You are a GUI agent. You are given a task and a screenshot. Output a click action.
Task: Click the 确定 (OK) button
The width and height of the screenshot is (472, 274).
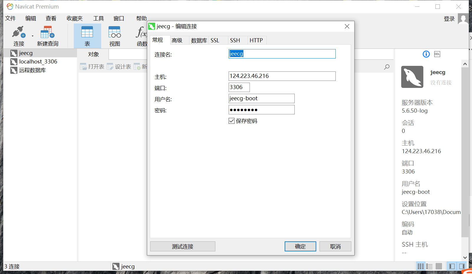(300, 246)
